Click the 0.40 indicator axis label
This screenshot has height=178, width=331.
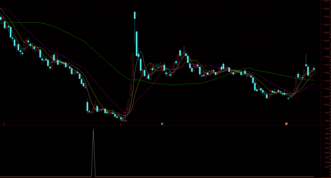point(327,158)
